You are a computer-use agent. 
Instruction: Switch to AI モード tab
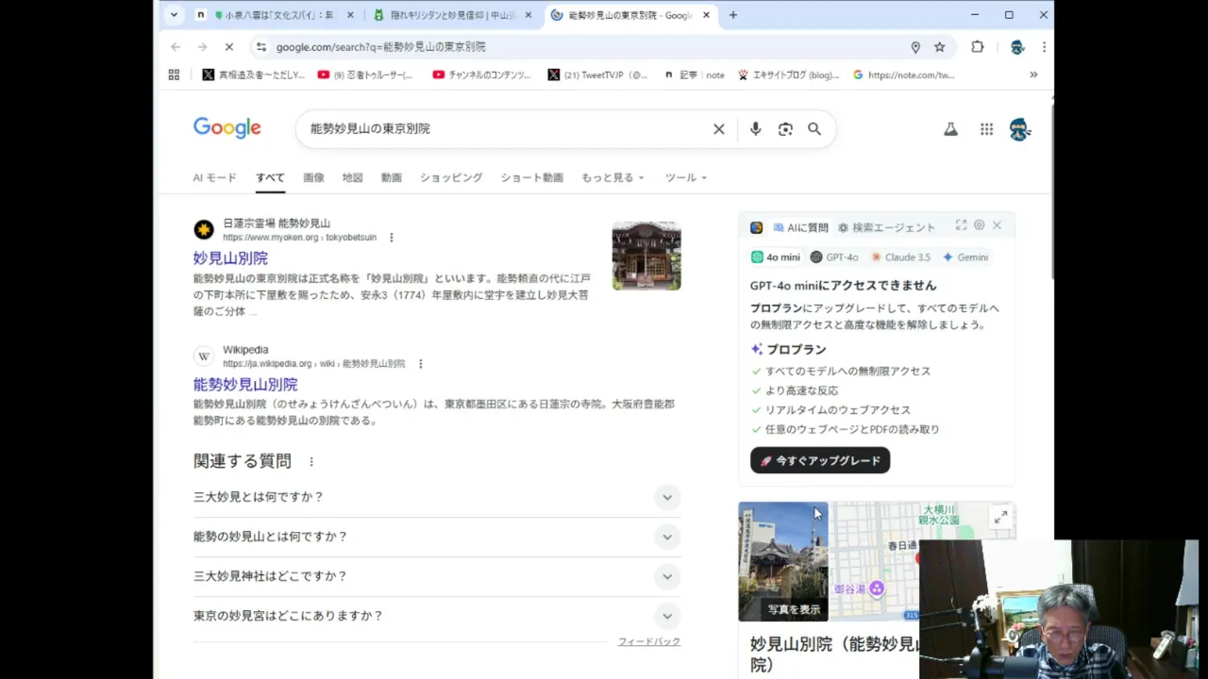(x=215, y=177)
